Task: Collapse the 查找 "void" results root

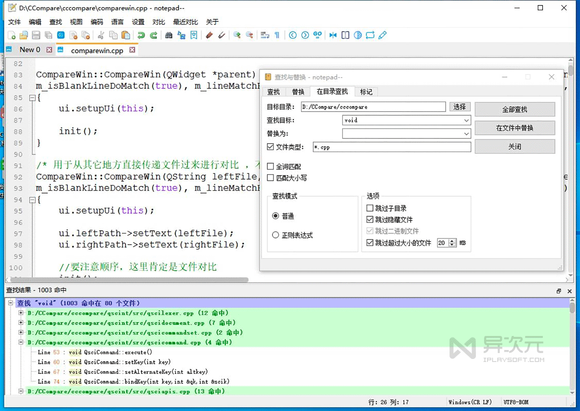Action: 11,303
